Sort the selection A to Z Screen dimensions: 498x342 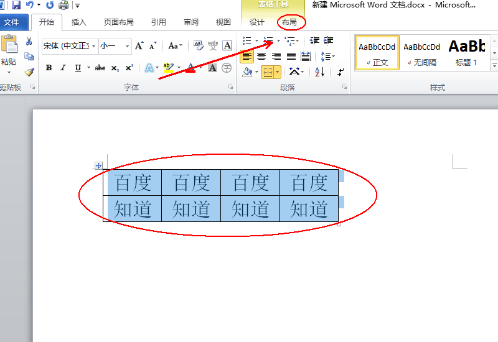tap(319, 72)
